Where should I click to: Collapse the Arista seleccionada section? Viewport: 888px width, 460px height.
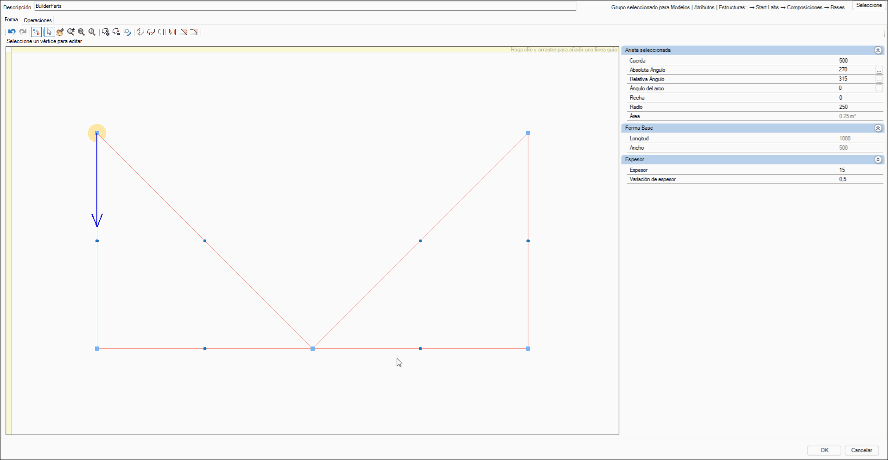[x=878, y=50]
